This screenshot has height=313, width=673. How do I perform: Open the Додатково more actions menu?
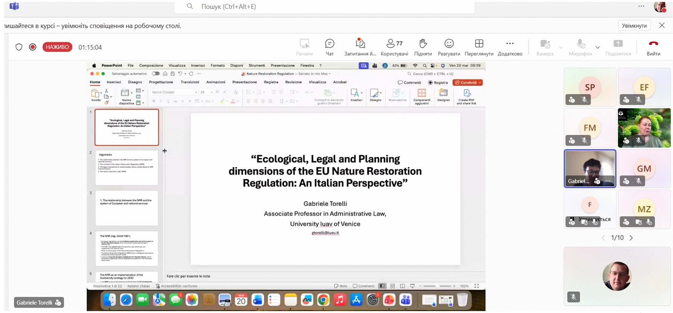point(510,47)
